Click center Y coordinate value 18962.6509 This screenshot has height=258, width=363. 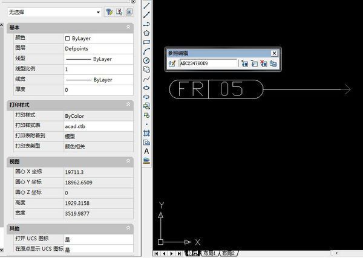pyautogui.click(x=99, y=182)
